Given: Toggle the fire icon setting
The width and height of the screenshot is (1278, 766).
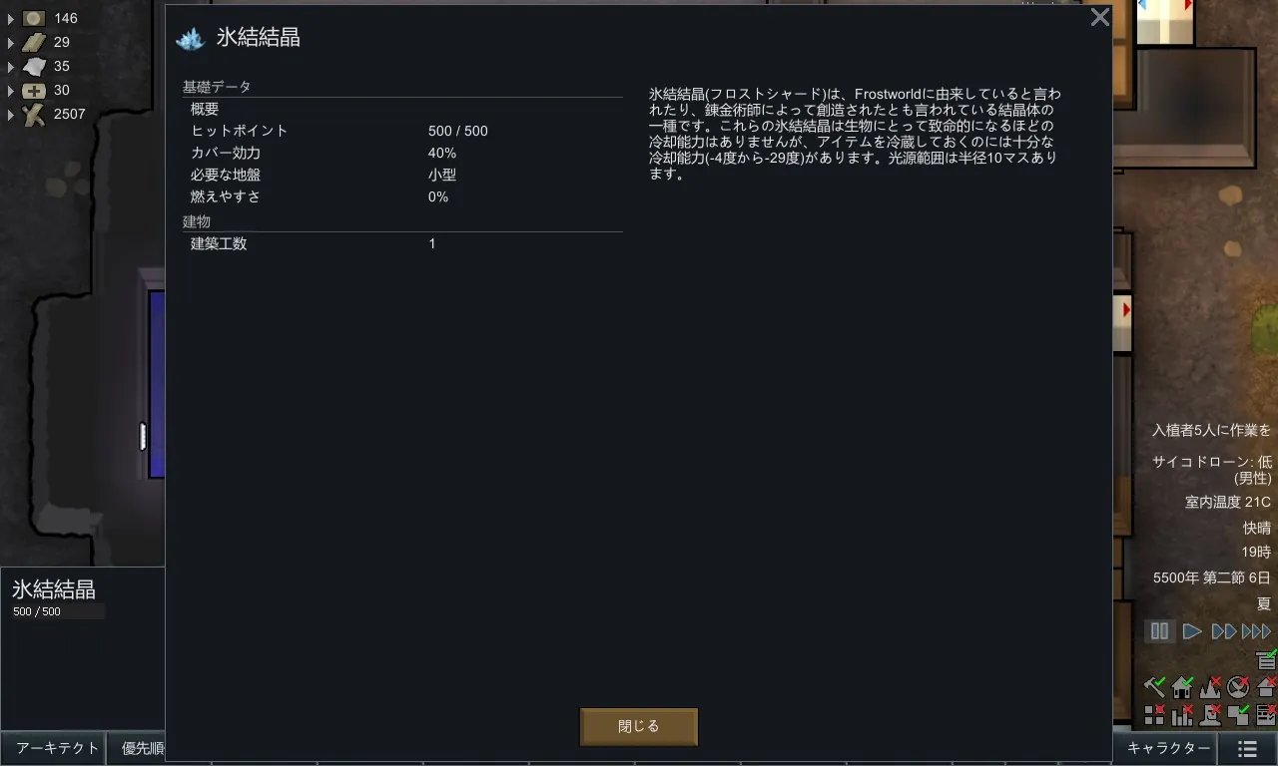Looking at the screenshot, I should (x=1211, y=686).
